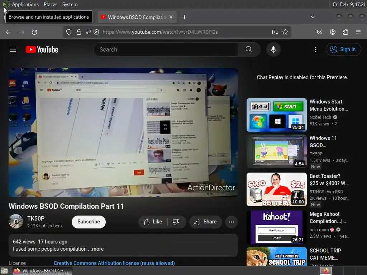Click the 642 views 17 hours ago text
The width and height of the screenshot is (367, 275).
click(x=40, y=242)
